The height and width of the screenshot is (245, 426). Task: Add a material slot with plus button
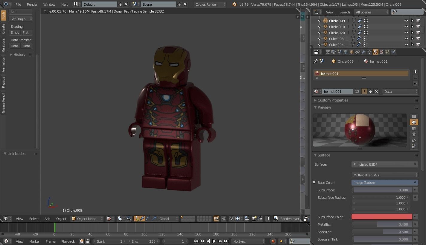(415, 72)
